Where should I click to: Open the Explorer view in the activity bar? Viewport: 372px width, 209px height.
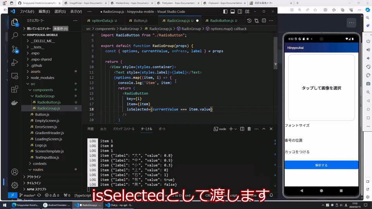(x=15, y=22)
